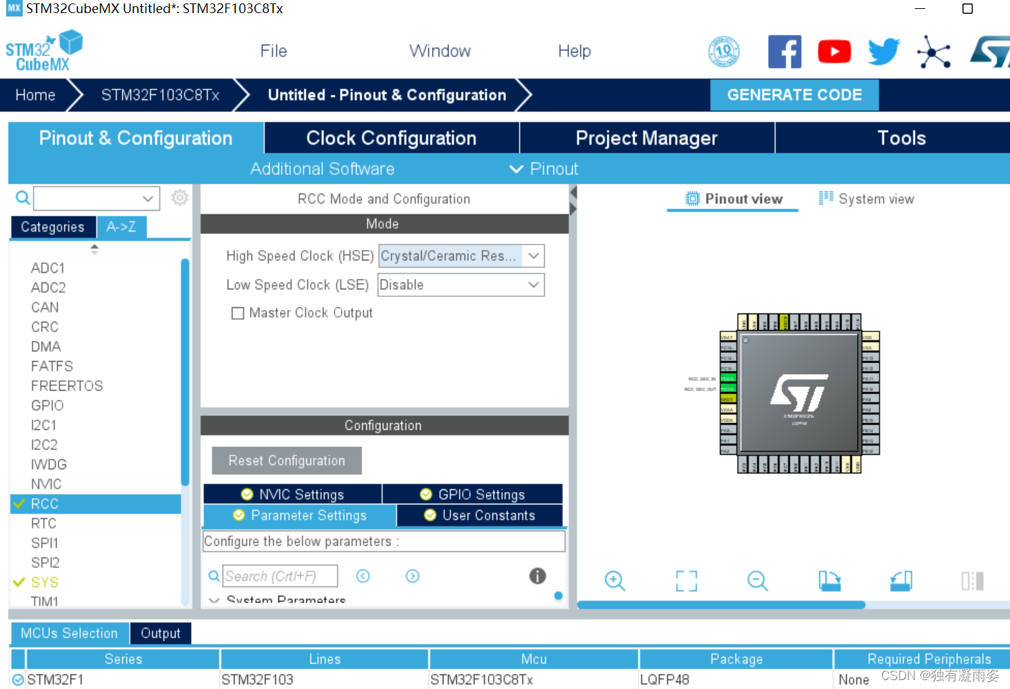Click the parameter search input field
The image size is (1010, 689).
coord(281,576)
